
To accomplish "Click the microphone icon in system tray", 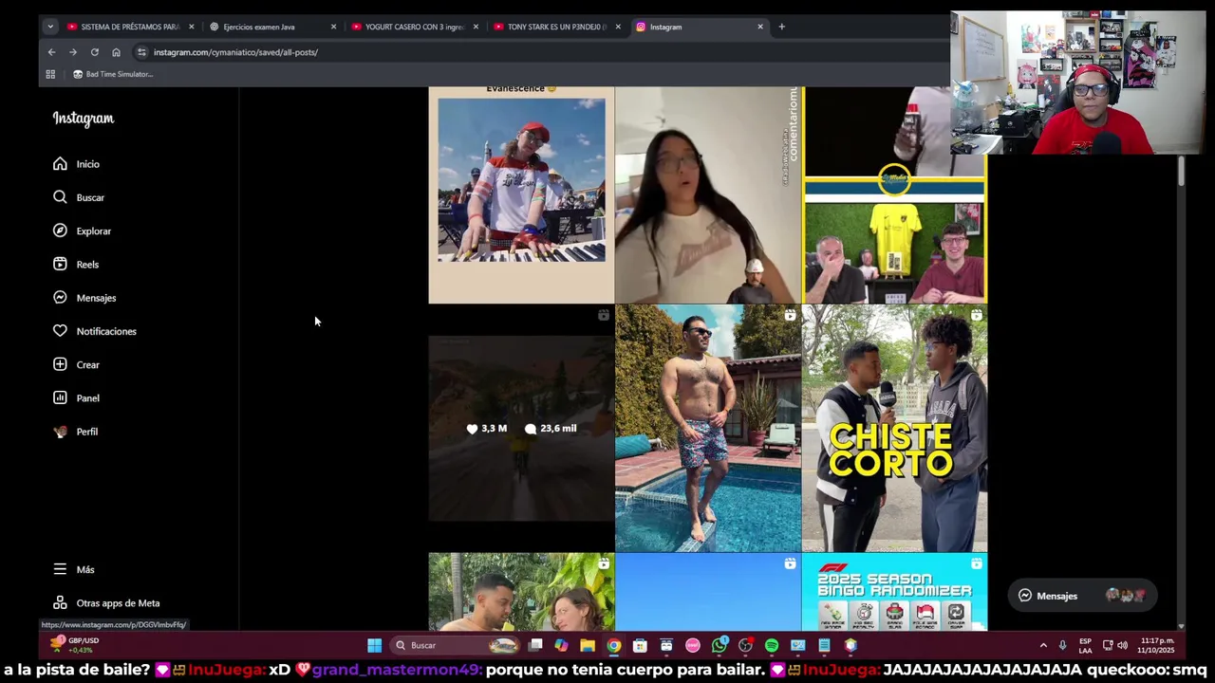I will tap(1062, 645).
